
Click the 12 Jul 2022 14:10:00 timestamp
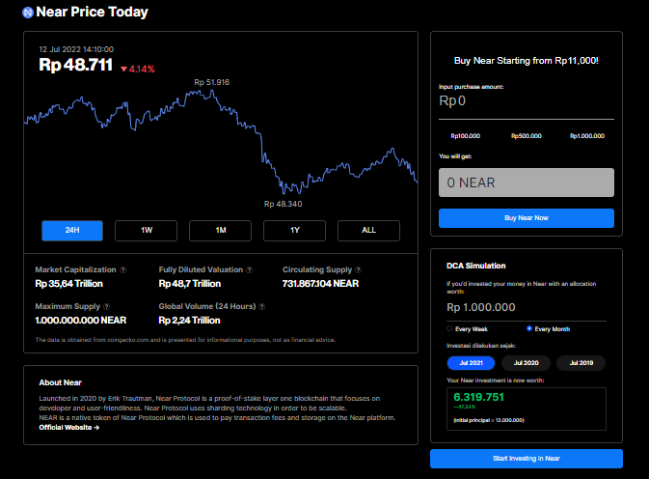76,49
